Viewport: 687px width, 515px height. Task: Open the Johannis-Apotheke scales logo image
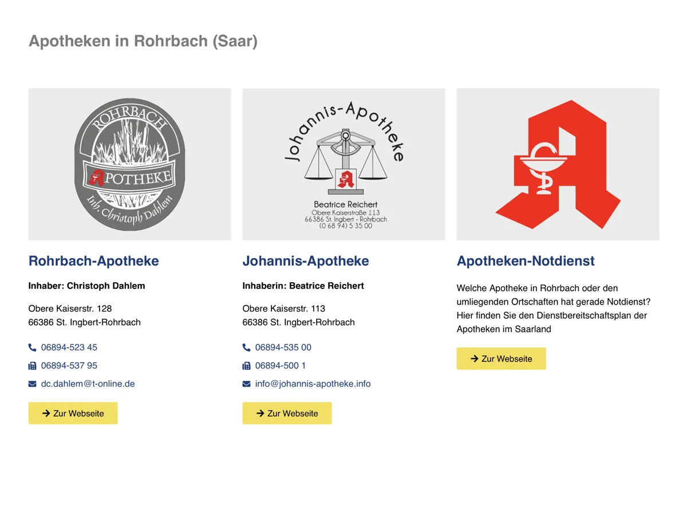pos(343,164)
